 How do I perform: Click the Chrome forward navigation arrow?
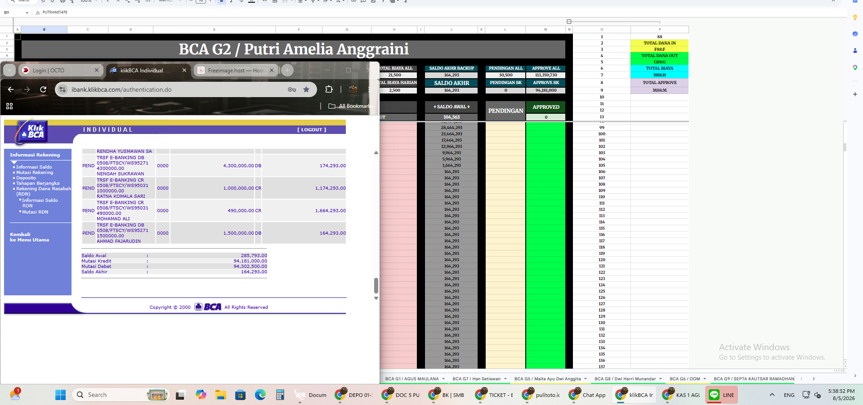27,89
